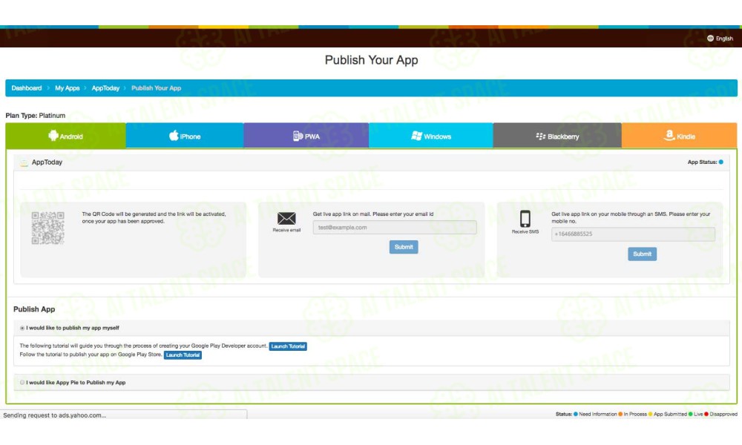Image resolution: width=742 pixels, height=445 pixels.
Task: Select Appy Pie to Publish my App
Action: (22, 382)
